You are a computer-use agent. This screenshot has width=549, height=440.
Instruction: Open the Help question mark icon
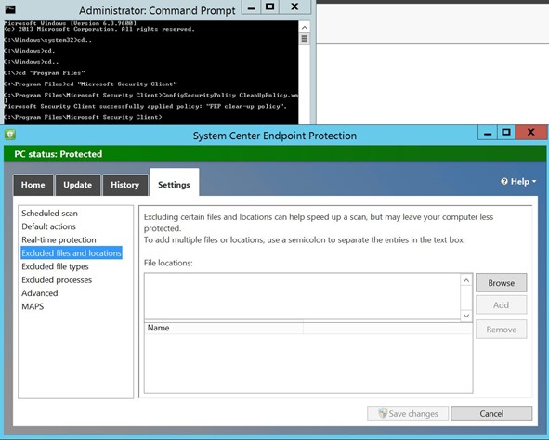click(x=504, y=182)
